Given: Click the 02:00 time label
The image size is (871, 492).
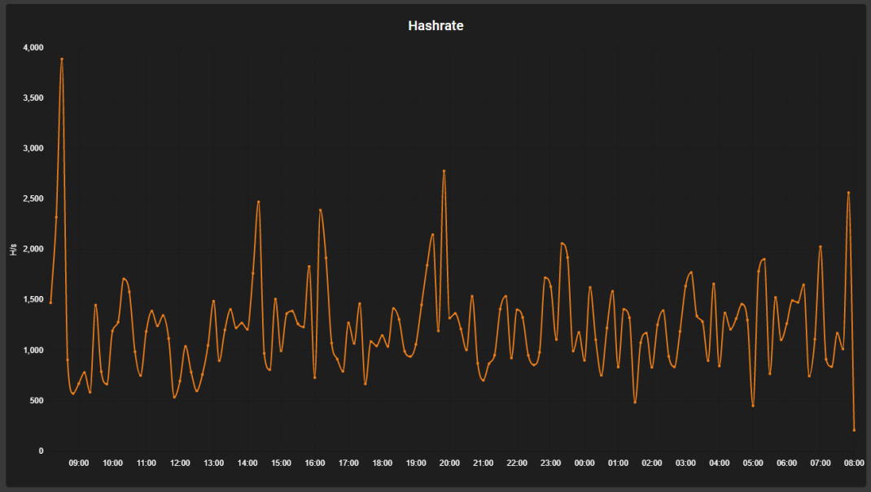Looking at the screenshot, I should (x=651, y=464).
